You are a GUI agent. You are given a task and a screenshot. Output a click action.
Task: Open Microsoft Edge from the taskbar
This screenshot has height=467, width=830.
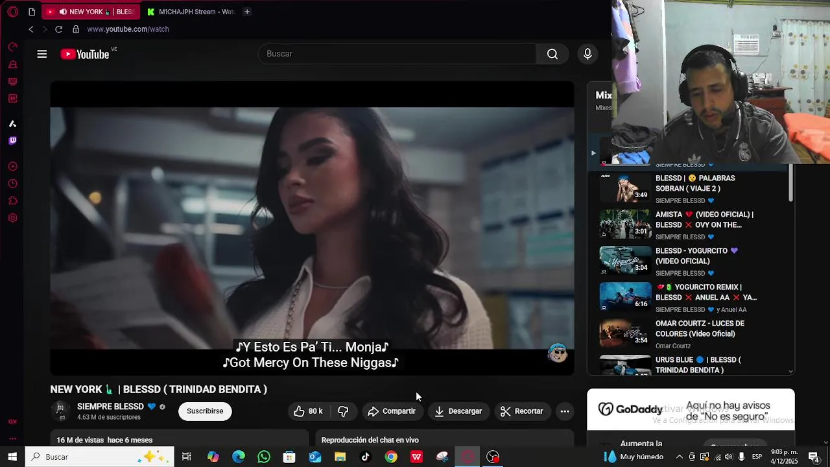(239, 457)
